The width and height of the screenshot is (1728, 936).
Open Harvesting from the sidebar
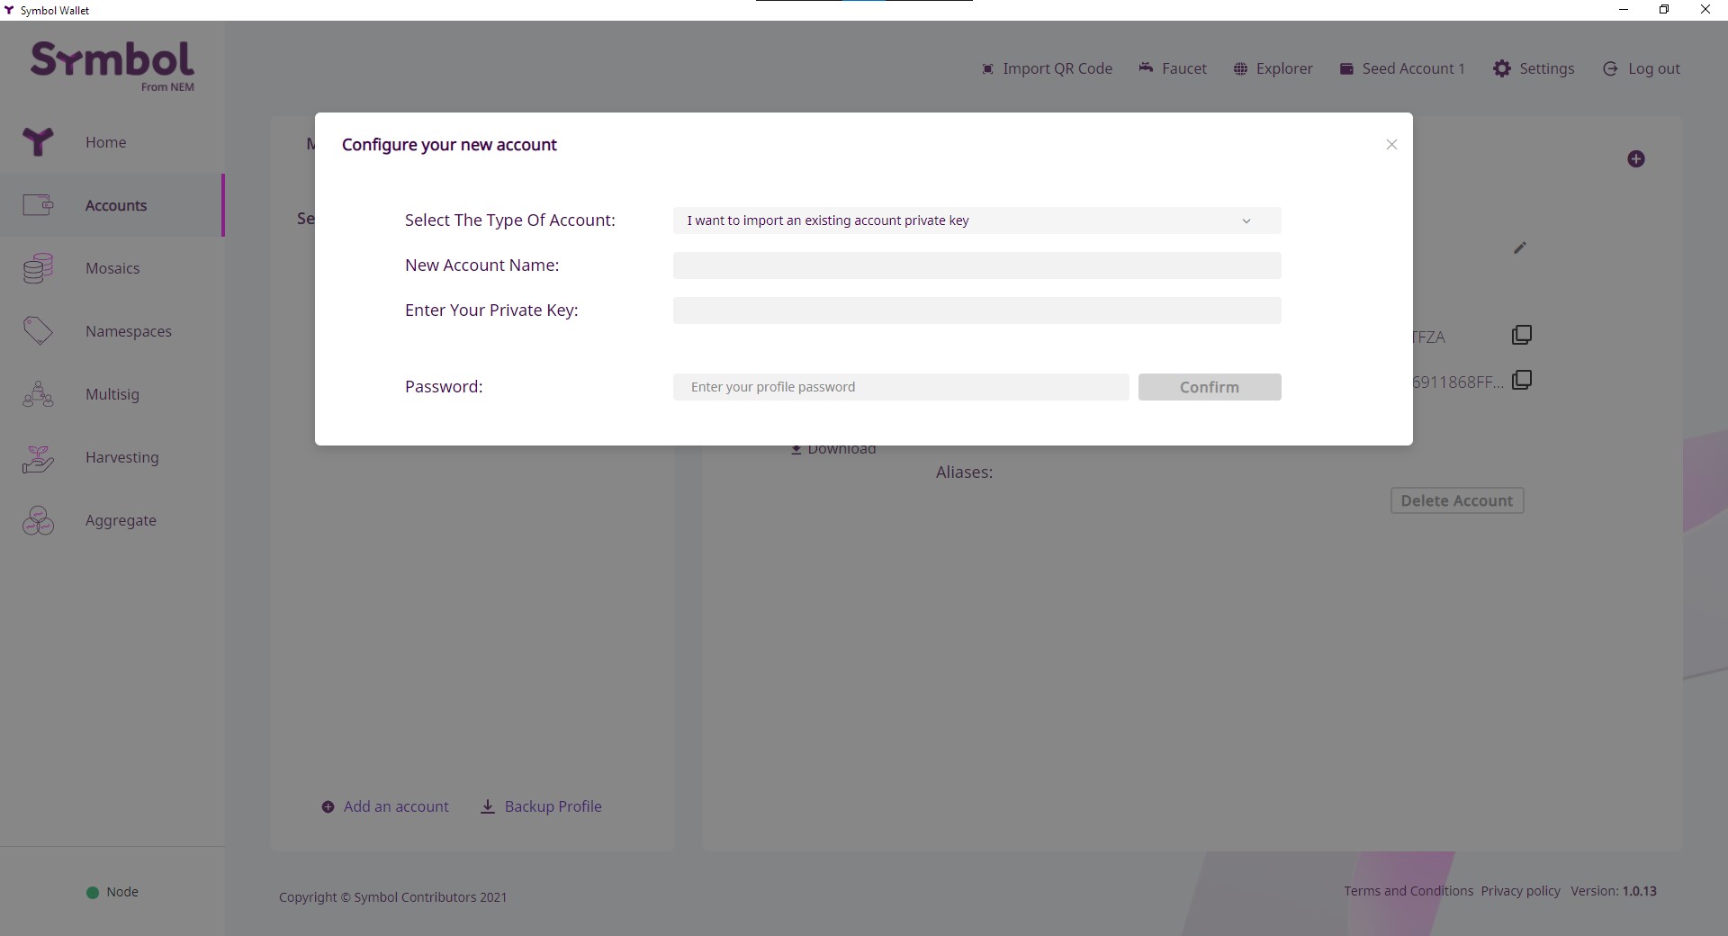pyautogui.click(x=121, y=457)
